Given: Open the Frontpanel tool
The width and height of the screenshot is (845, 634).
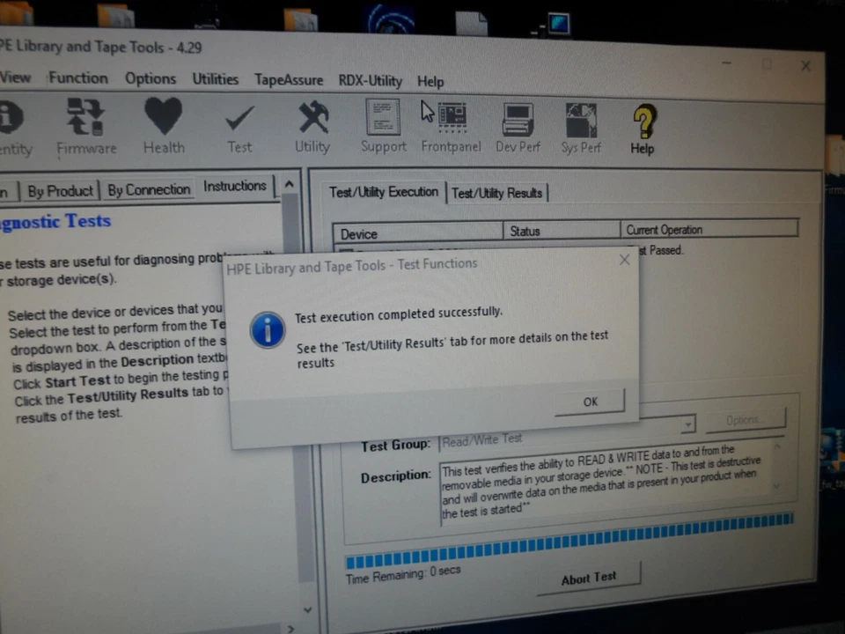Looking at the screenshot, I should pyautogui.click(x=451, y=128).
